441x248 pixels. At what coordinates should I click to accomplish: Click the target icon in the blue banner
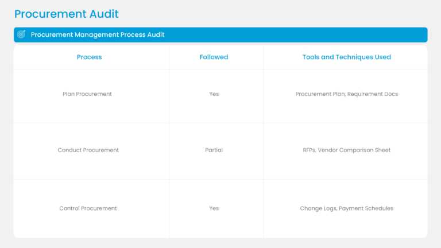pyautogui.click(x=21, y=34)
